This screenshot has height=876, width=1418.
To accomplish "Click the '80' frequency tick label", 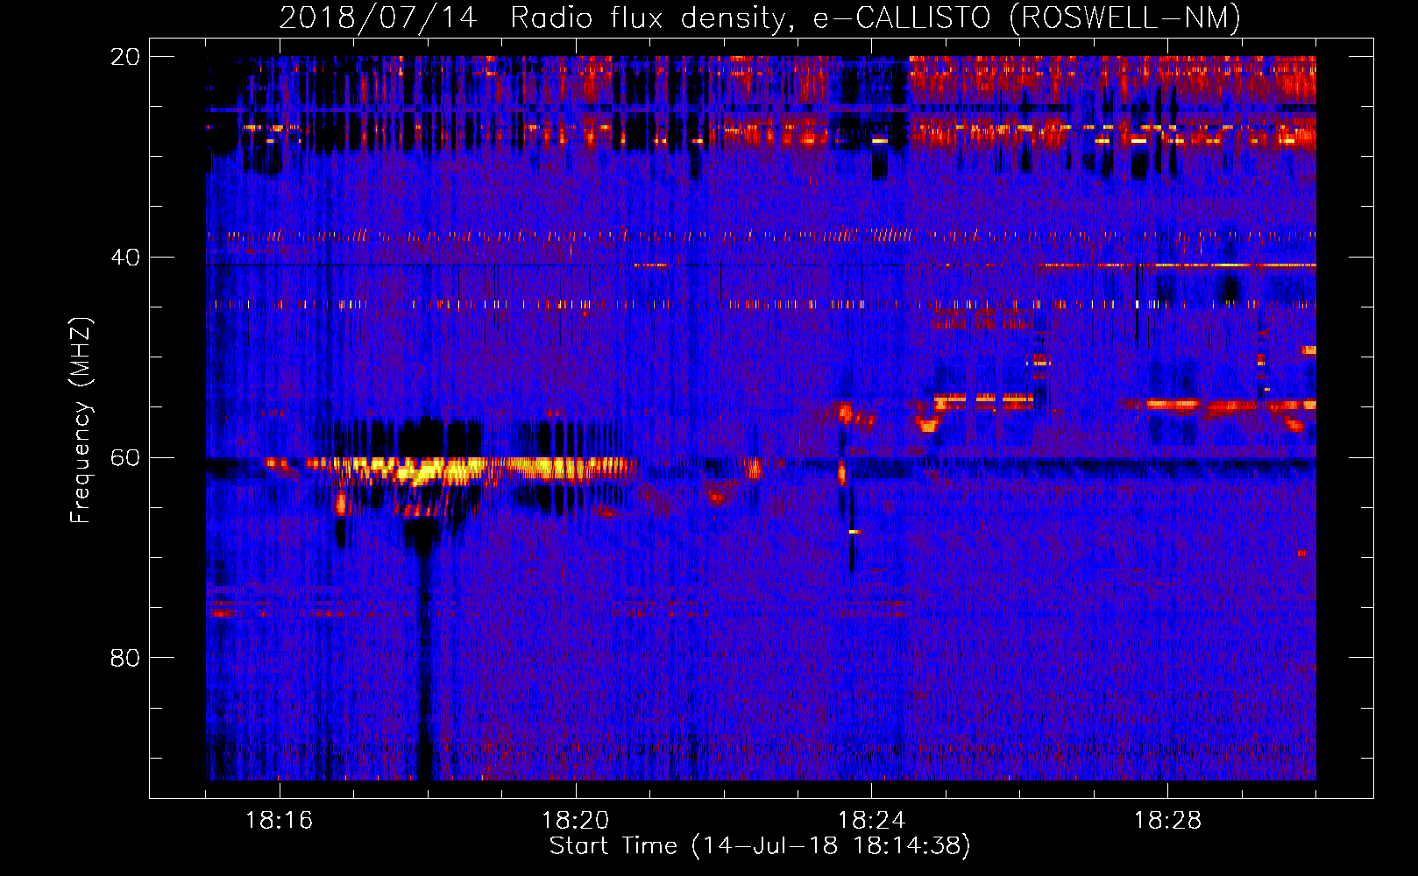I will tap(124, 657).
